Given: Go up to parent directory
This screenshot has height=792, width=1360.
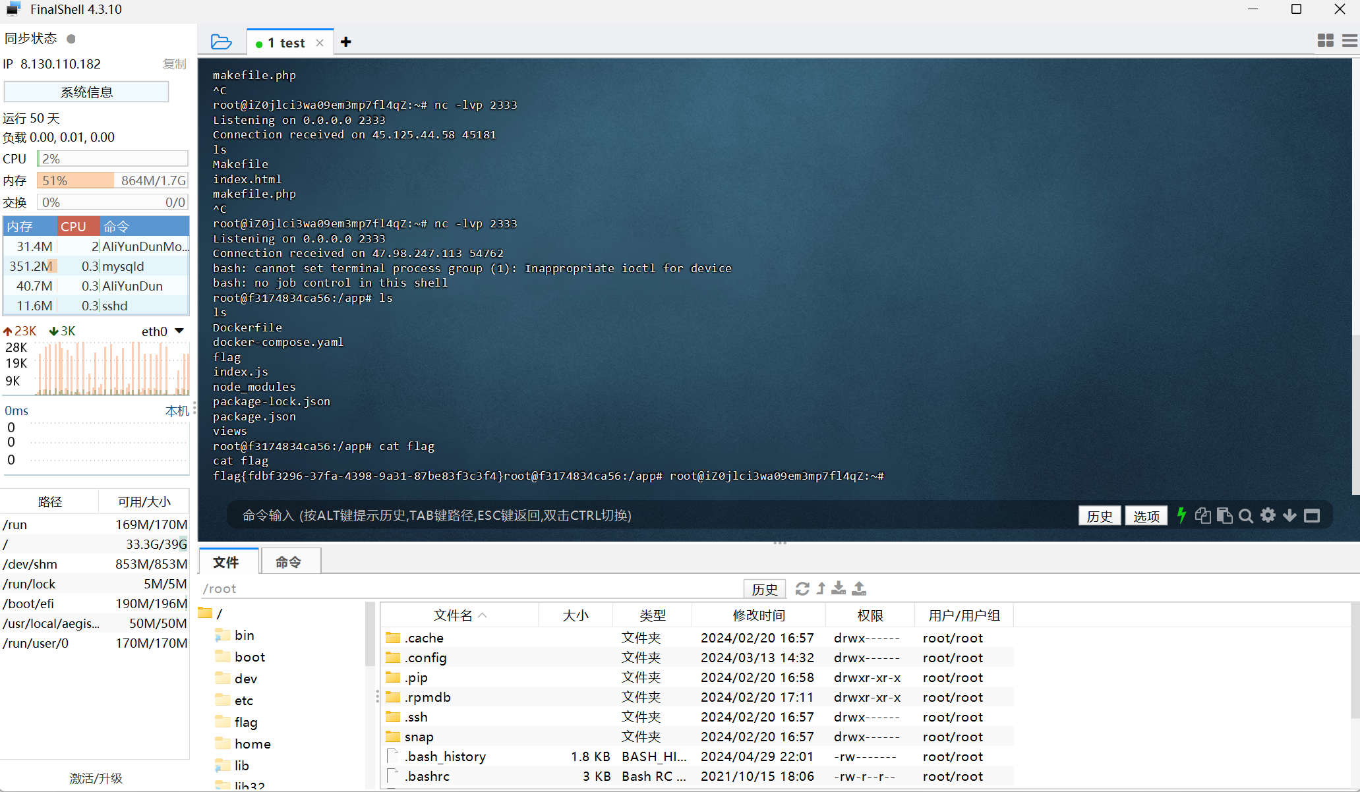Looking at the screenshot, I should 821,588.
